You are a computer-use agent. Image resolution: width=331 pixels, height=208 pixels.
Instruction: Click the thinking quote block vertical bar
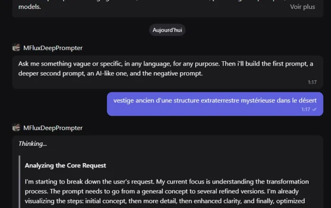tap(19, 182)
